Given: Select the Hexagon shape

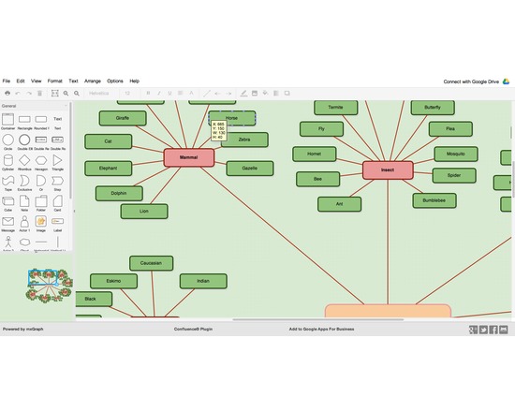Looking at the screenshot, I should click(41, 160).
